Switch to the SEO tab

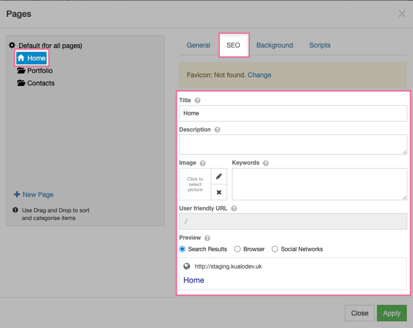click(233, 45)
